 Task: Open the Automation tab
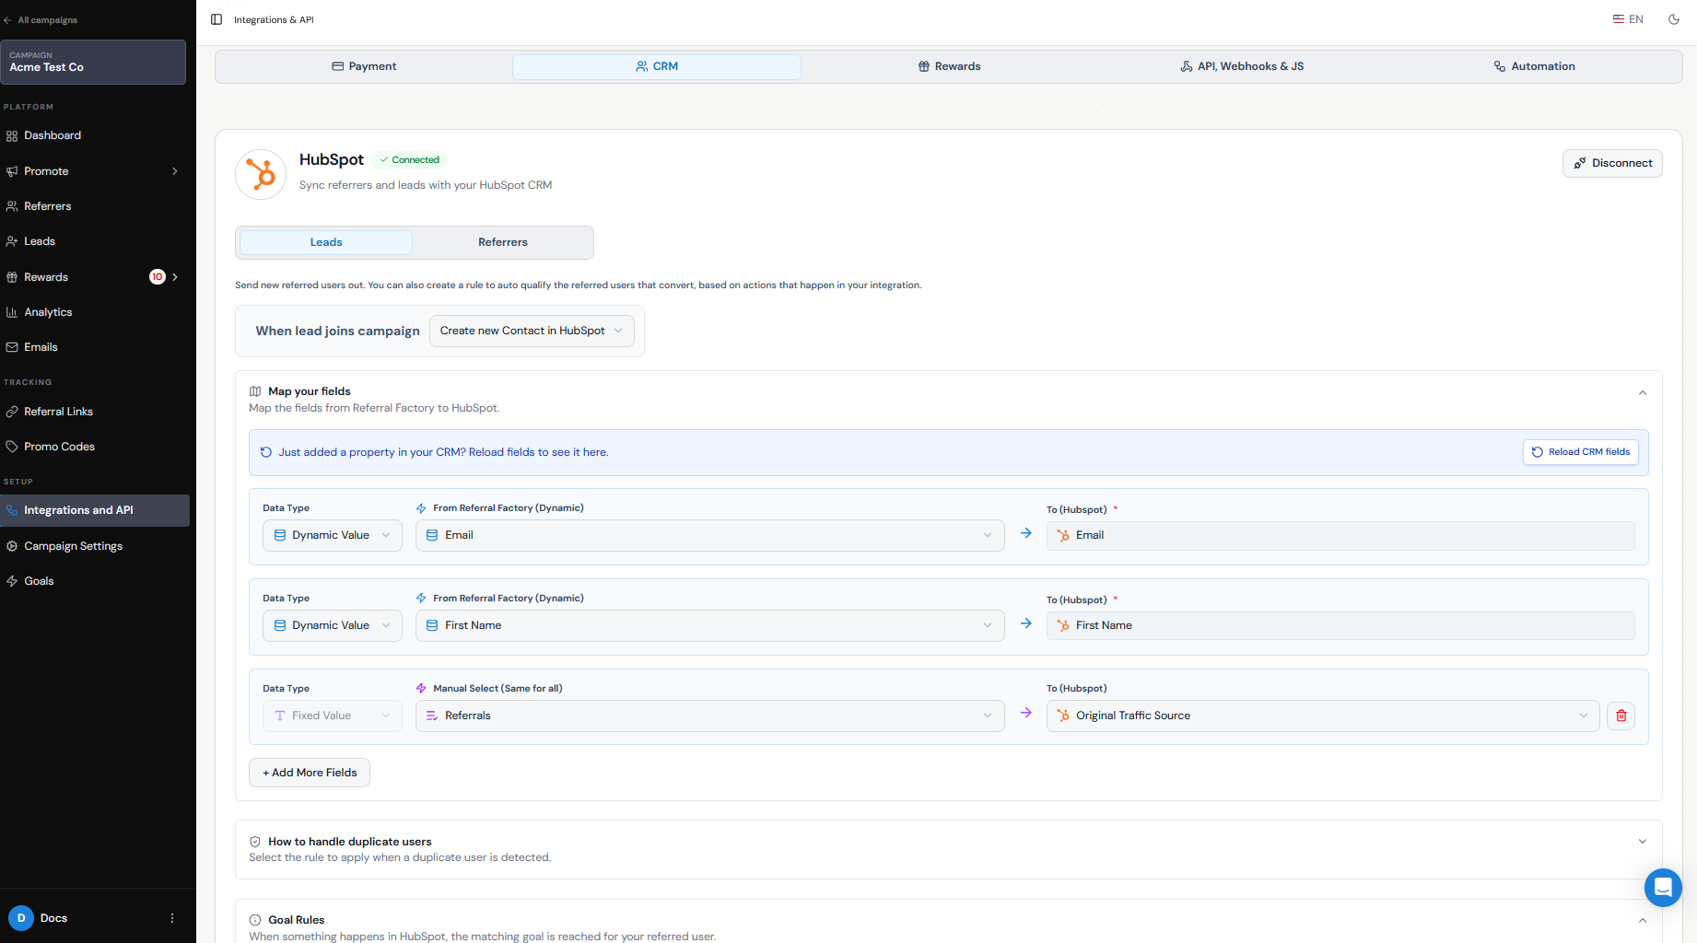click(x=1534, y=66)
